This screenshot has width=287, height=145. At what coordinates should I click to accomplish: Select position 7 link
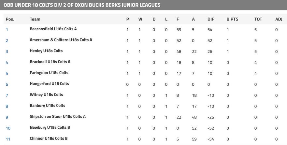[7, 95]
